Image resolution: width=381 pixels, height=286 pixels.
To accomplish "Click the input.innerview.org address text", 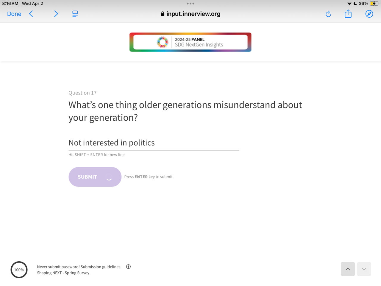I will pyautogui.click(x=193, y=14).
